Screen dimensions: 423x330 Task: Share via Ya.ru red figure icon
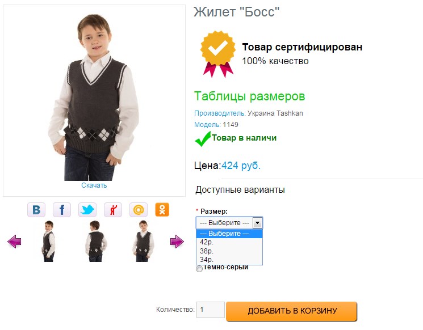tap(113, 210)
